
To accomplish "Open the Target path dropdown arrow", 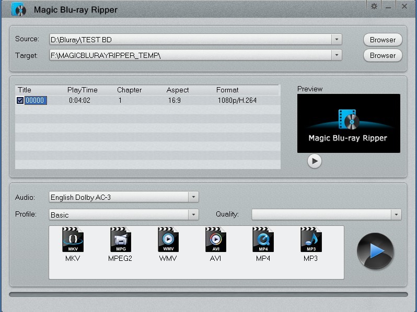I will point(337,55).
